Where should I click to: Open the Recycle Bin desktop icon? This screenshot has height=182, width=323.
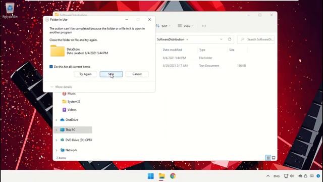10,10
